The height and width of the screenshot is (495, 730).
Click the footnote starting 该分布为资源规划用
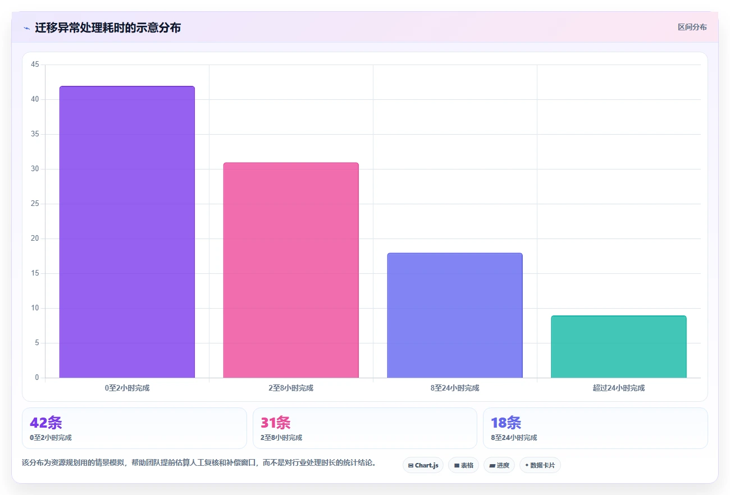[x=199, y=463]
